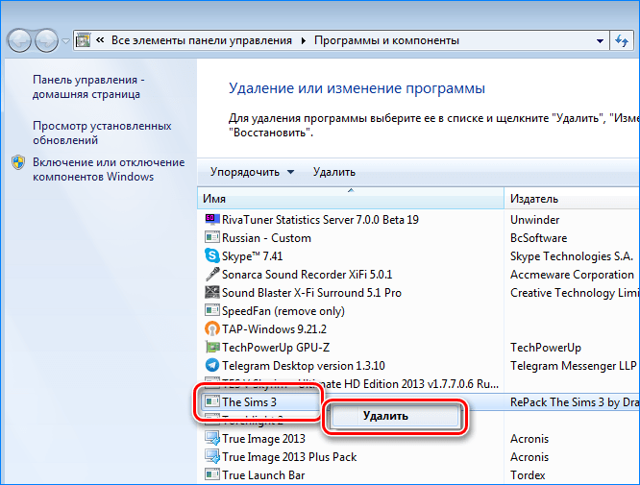Viewport: 640px width, 485px height.
Task: Click publisher Skype Technologies S.A. cell
Action: 572,256
